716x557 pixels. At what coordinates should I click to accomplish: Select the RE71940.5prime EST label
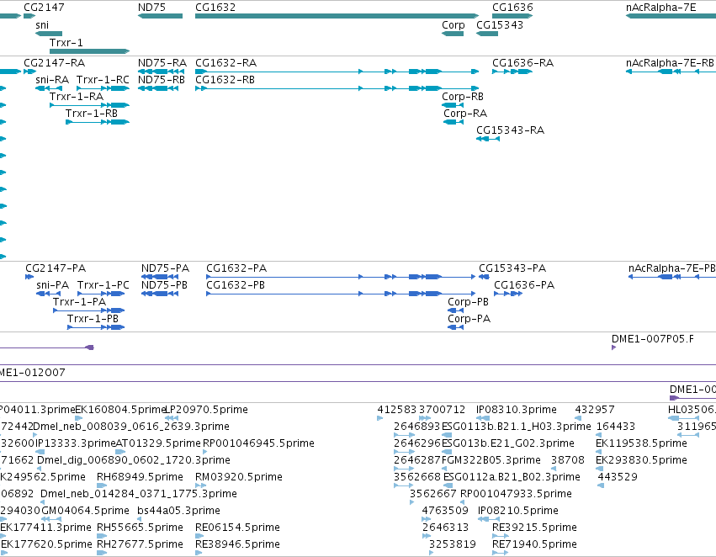tap(534, 544)
